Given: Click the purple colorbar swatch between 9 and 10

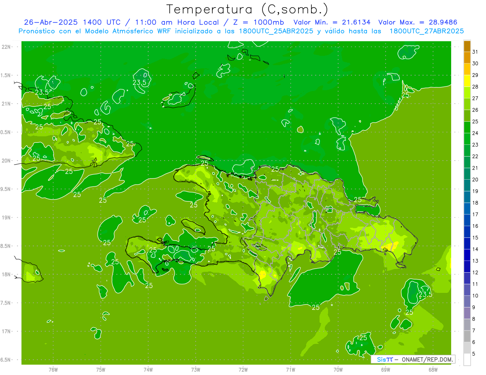Looking at the screenshot, I should (x=467, y=301).
